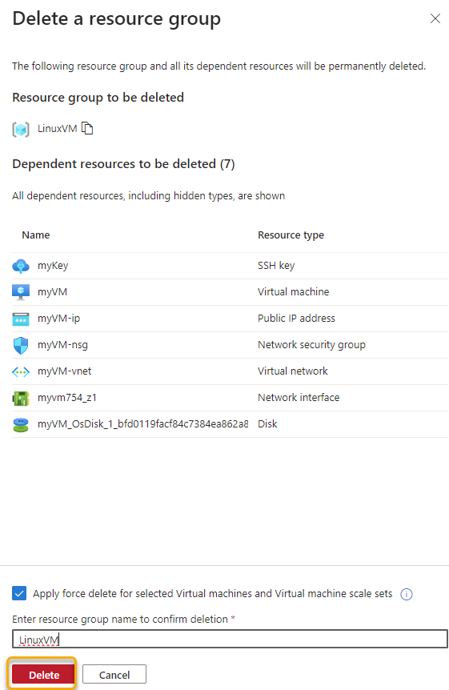The height and width of the screenshot is (690, 449).
Task: Focus the resource group name confirmation field
Action: coord(230,639)
